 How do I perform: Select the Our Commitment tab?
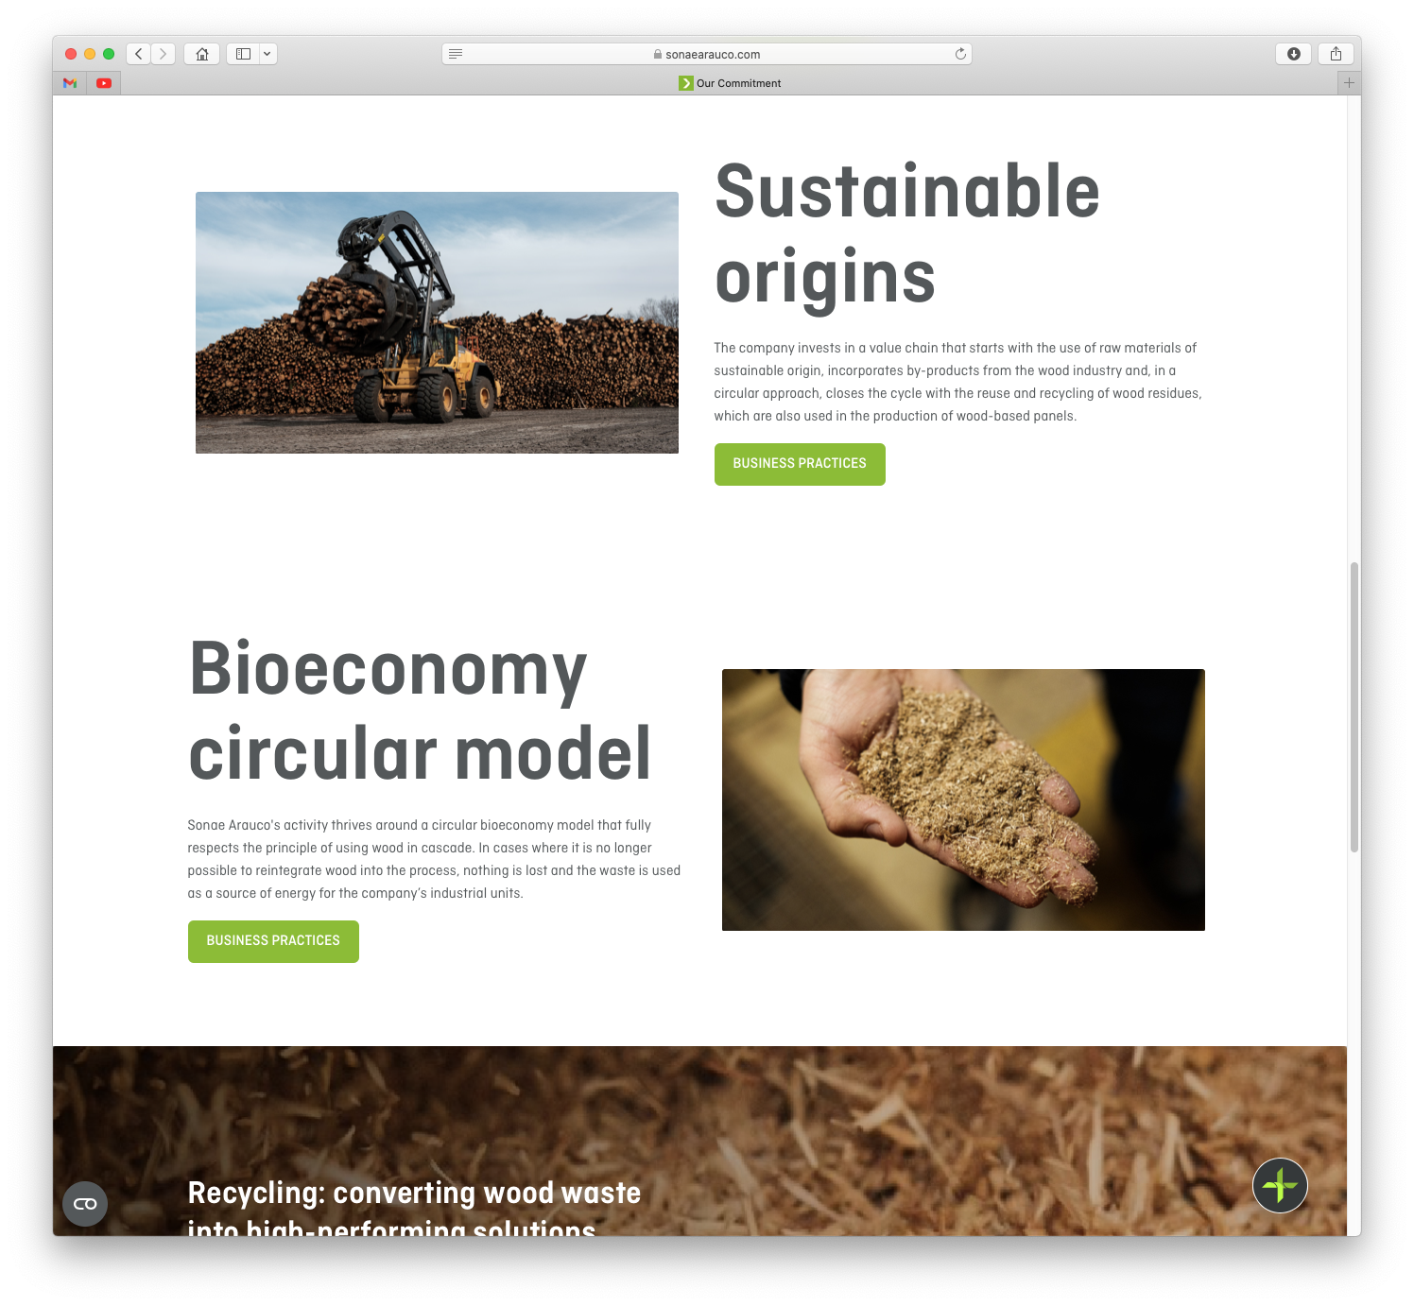pos(730,83)
